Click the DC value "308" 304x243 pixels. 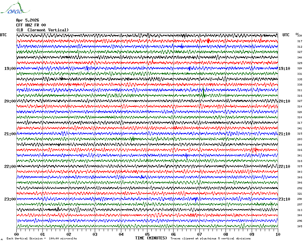click(300, 177)
